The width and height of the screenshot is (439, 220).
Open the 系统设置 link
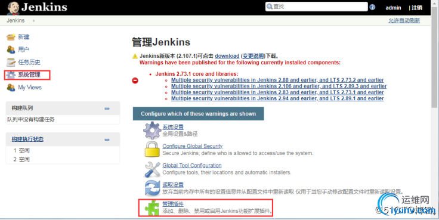click(x=173, y=127)
